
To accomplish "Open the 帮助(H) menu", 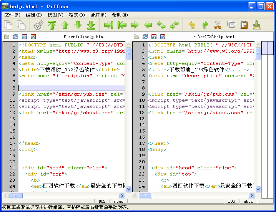I will (120, 15).
